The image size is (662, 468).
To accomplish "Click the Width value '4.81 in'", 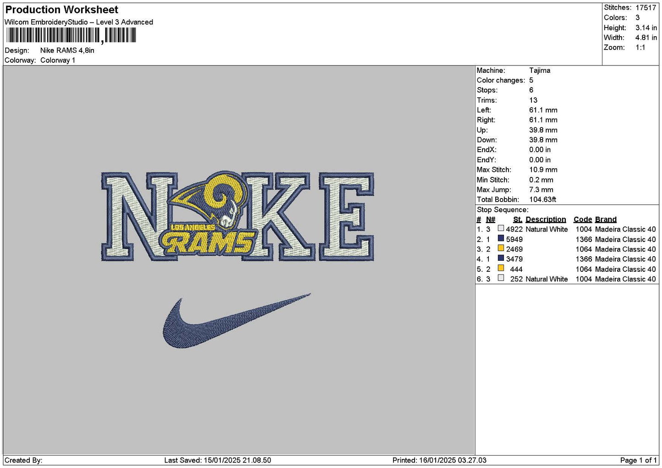I will (x=646, y=38).
